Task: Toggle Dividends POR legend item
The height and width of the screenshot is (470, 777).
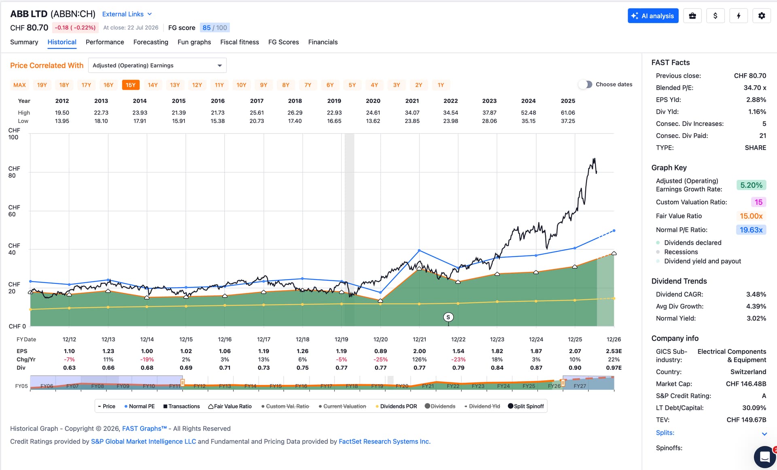Action: [396, 406]
